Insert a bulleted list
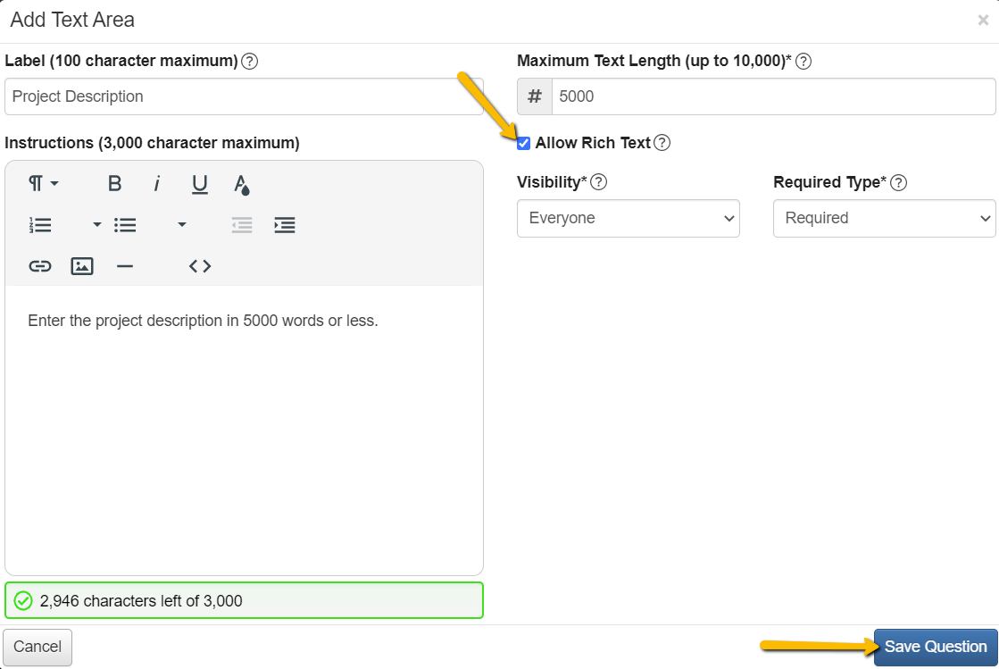 125,225
